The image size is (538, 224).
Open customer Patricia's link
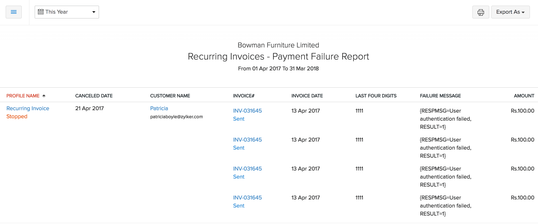pos(159,109)
